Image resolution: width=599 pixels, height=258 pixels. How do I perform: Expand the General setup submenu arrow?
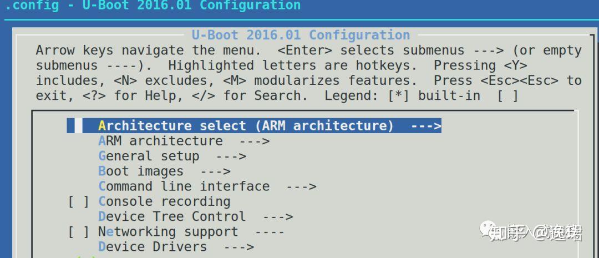231,156
